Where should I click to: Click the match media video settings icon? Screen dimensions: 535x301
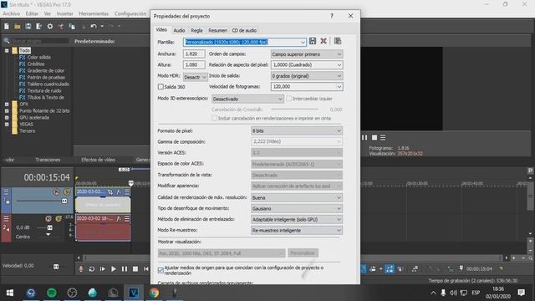click(338, 41)
